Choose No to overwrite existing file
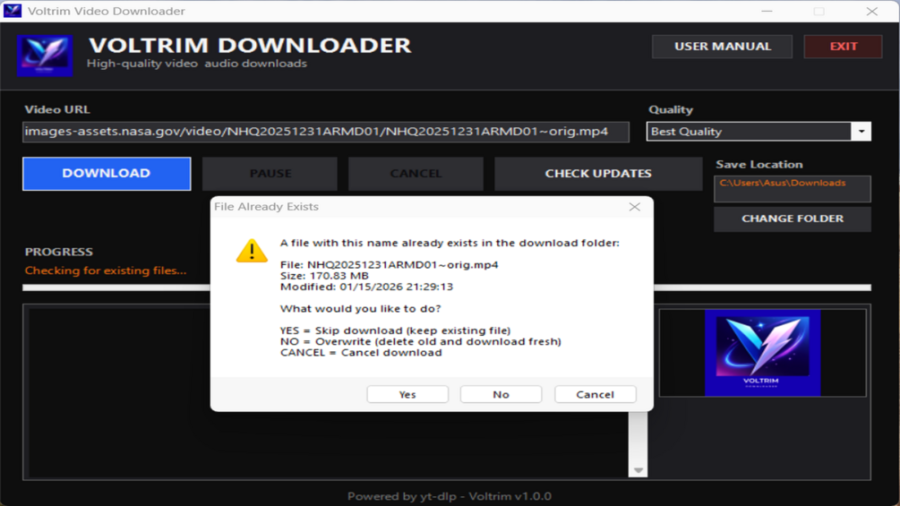Viewport: 900px width, 506px height. click(x=501, y=394)
